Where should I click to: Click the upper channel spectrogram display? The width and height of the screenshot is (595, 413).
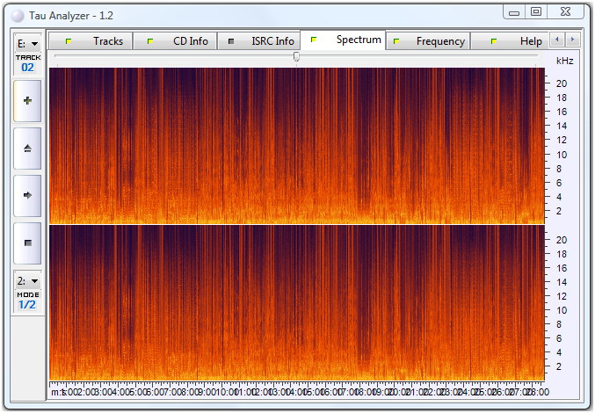[294, 145]
